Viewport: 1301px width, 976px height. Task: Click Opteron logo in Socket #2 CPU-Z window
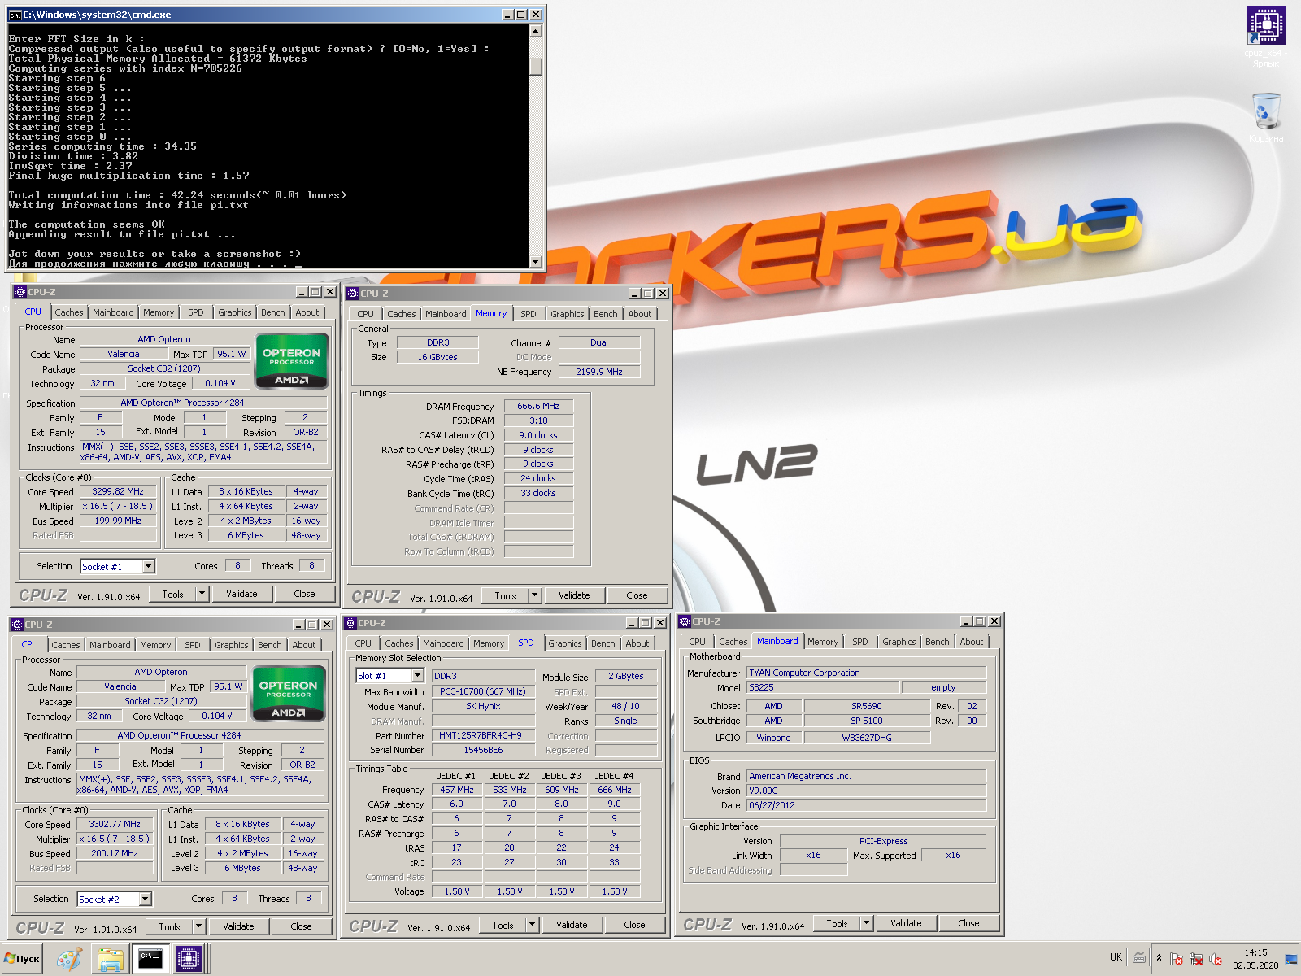point(289,693)
